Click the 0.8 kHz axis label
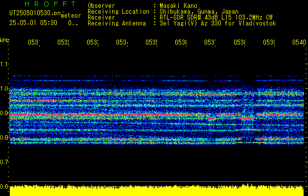The image size is (308, 196). pyautogui.click(x=4, y=137)
